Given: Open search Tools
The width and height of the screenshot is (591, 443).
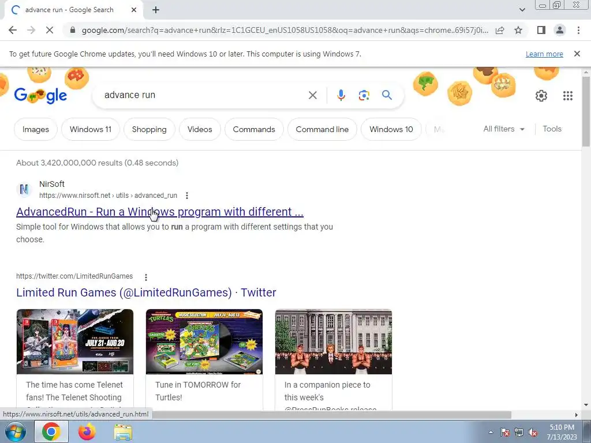Looking at the screenshot, I should (x=552, y=129).
